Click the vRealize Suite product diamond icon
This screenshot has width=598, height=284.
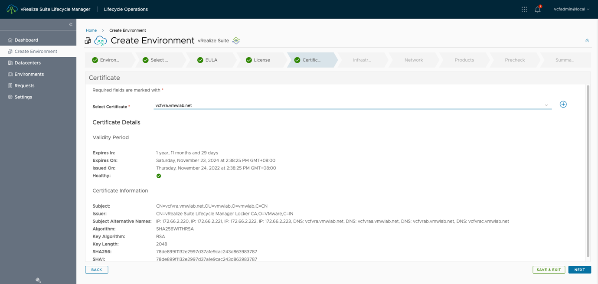point(236,41)
